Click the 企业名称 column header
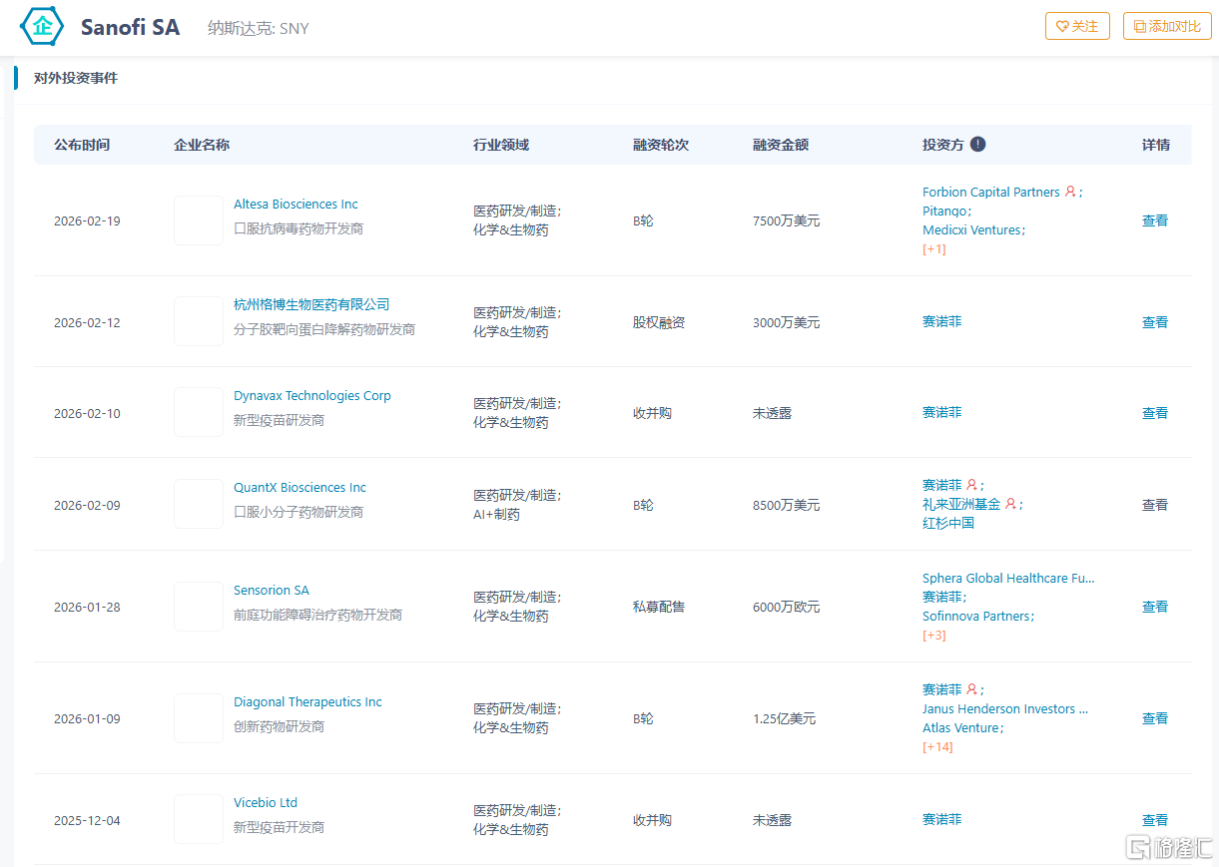The image size is (1219, 867). tap(202, 145)
